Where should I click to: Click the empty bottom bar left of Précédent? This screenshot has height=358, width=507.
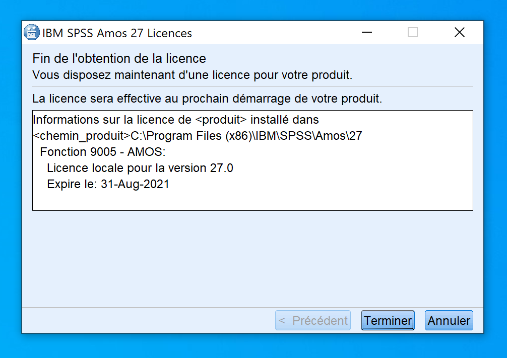tap(146, 320)
